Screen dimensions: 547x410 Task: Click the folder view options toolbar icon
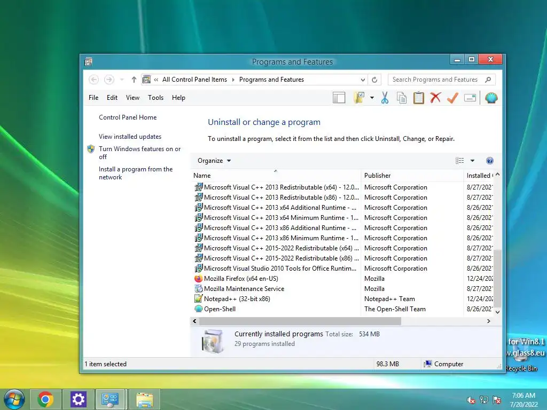click(x=358, y=98)
